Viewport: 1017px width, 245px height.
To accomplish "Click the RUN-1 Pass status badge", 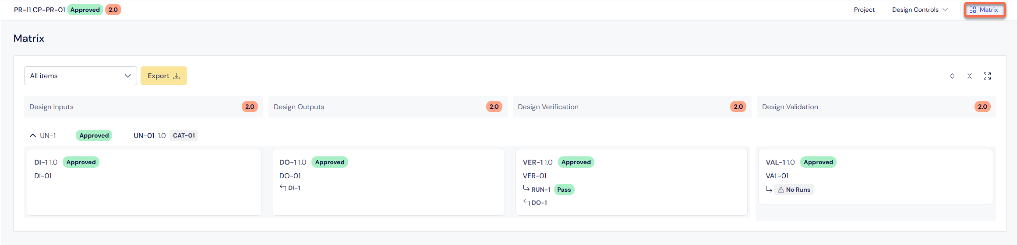I will [564, 190].
